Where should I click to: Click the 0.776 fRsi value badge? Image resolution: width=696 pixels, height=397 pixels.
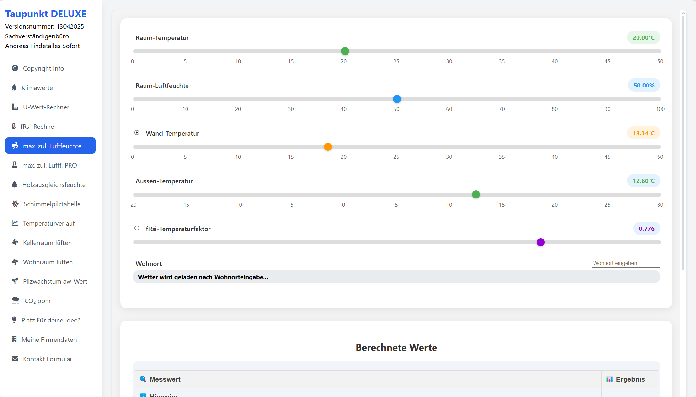[x=647, y=229]
